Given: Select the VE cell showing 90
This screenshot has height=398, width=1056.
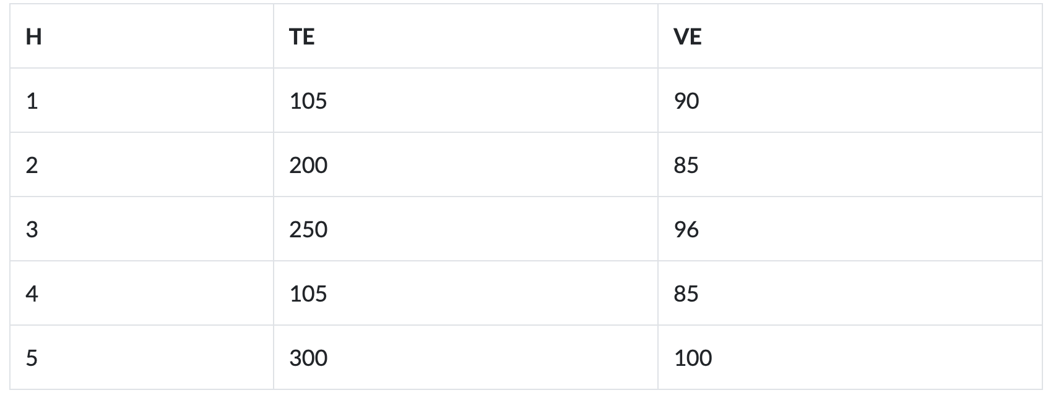Looking at the screenshot, I should click(x=686, y=101).
